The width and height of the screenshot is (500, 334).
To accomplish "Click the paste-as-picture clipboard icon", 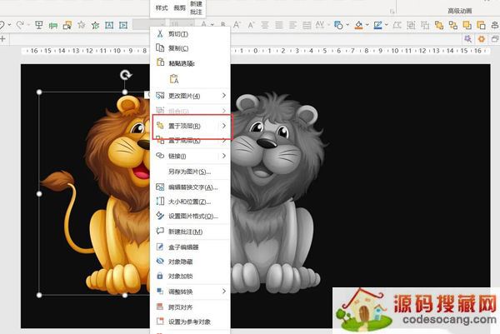I will tap(174, 79).
